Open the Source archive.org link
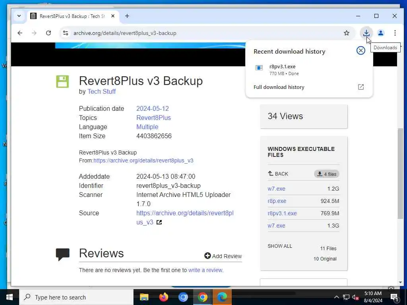The image size is (407, 305). (x=185, y=218)
